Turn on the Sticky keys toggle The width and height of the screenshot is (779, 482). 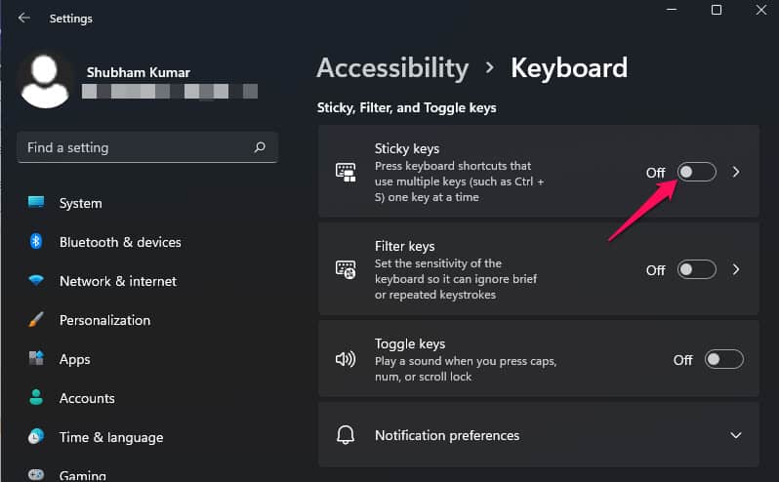[x=697, y=172]
